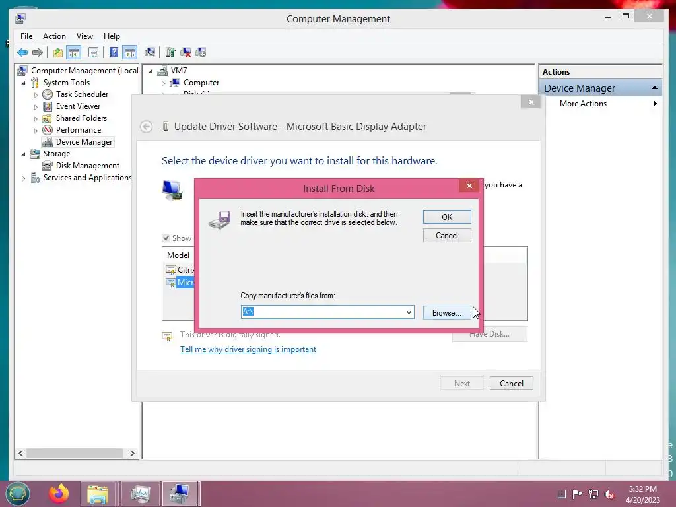Click the Back arrow in the toolbar
The image size is (676, 507).
point(22,53)
